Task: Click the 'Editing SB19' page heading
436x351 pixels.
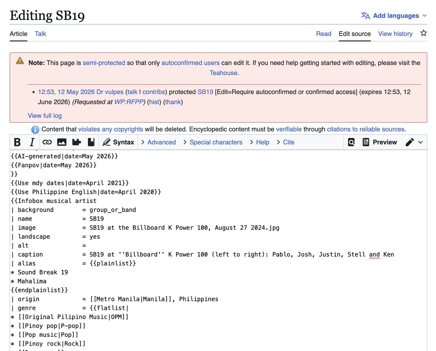Action: pos(47,16)
